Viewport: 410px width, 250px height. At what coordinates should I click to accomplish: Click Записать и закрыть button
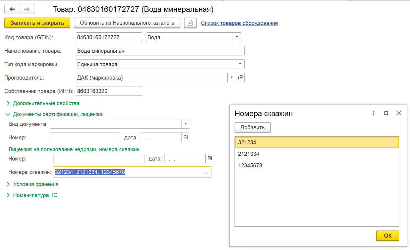(37, 23)
